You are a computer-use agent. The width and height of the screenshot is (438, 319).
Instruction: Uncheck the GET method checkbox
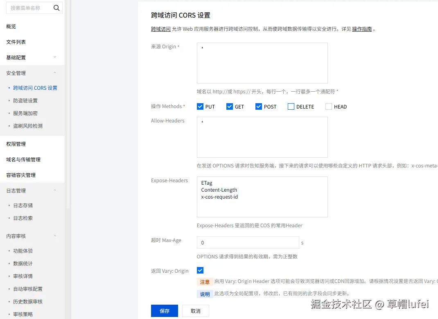230,106
